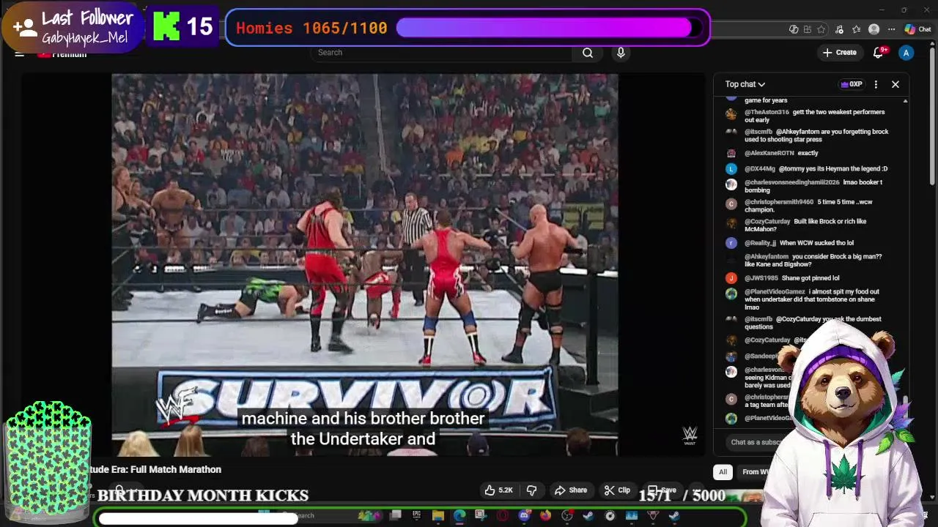The height and width of the screenshot is (527, 938).
Task: Open Firefox from the taskbar
Action: 545,516
